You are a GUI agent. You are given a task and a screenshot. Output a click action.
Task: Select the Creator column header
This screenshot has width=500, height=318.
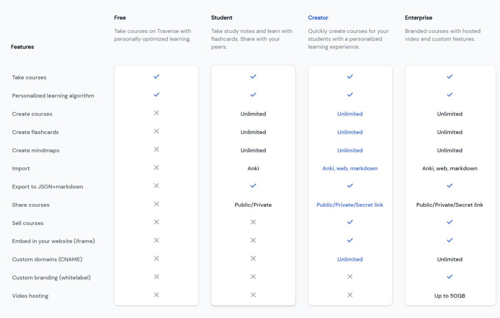point(318,18)
